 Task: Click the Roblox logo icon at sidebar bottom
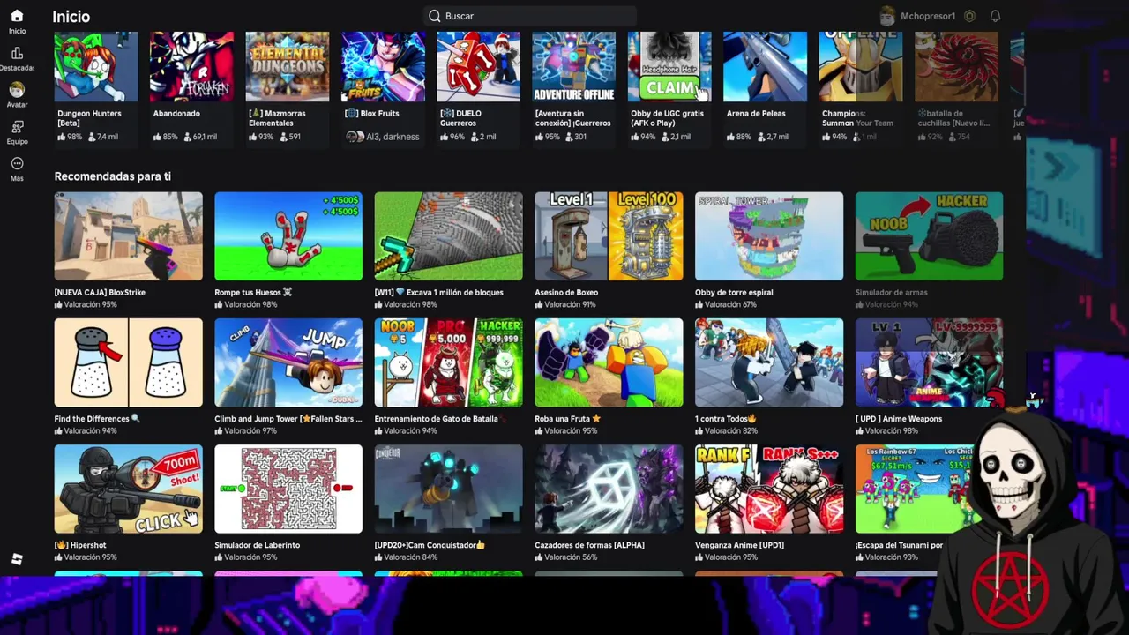[x=17, y=559]
